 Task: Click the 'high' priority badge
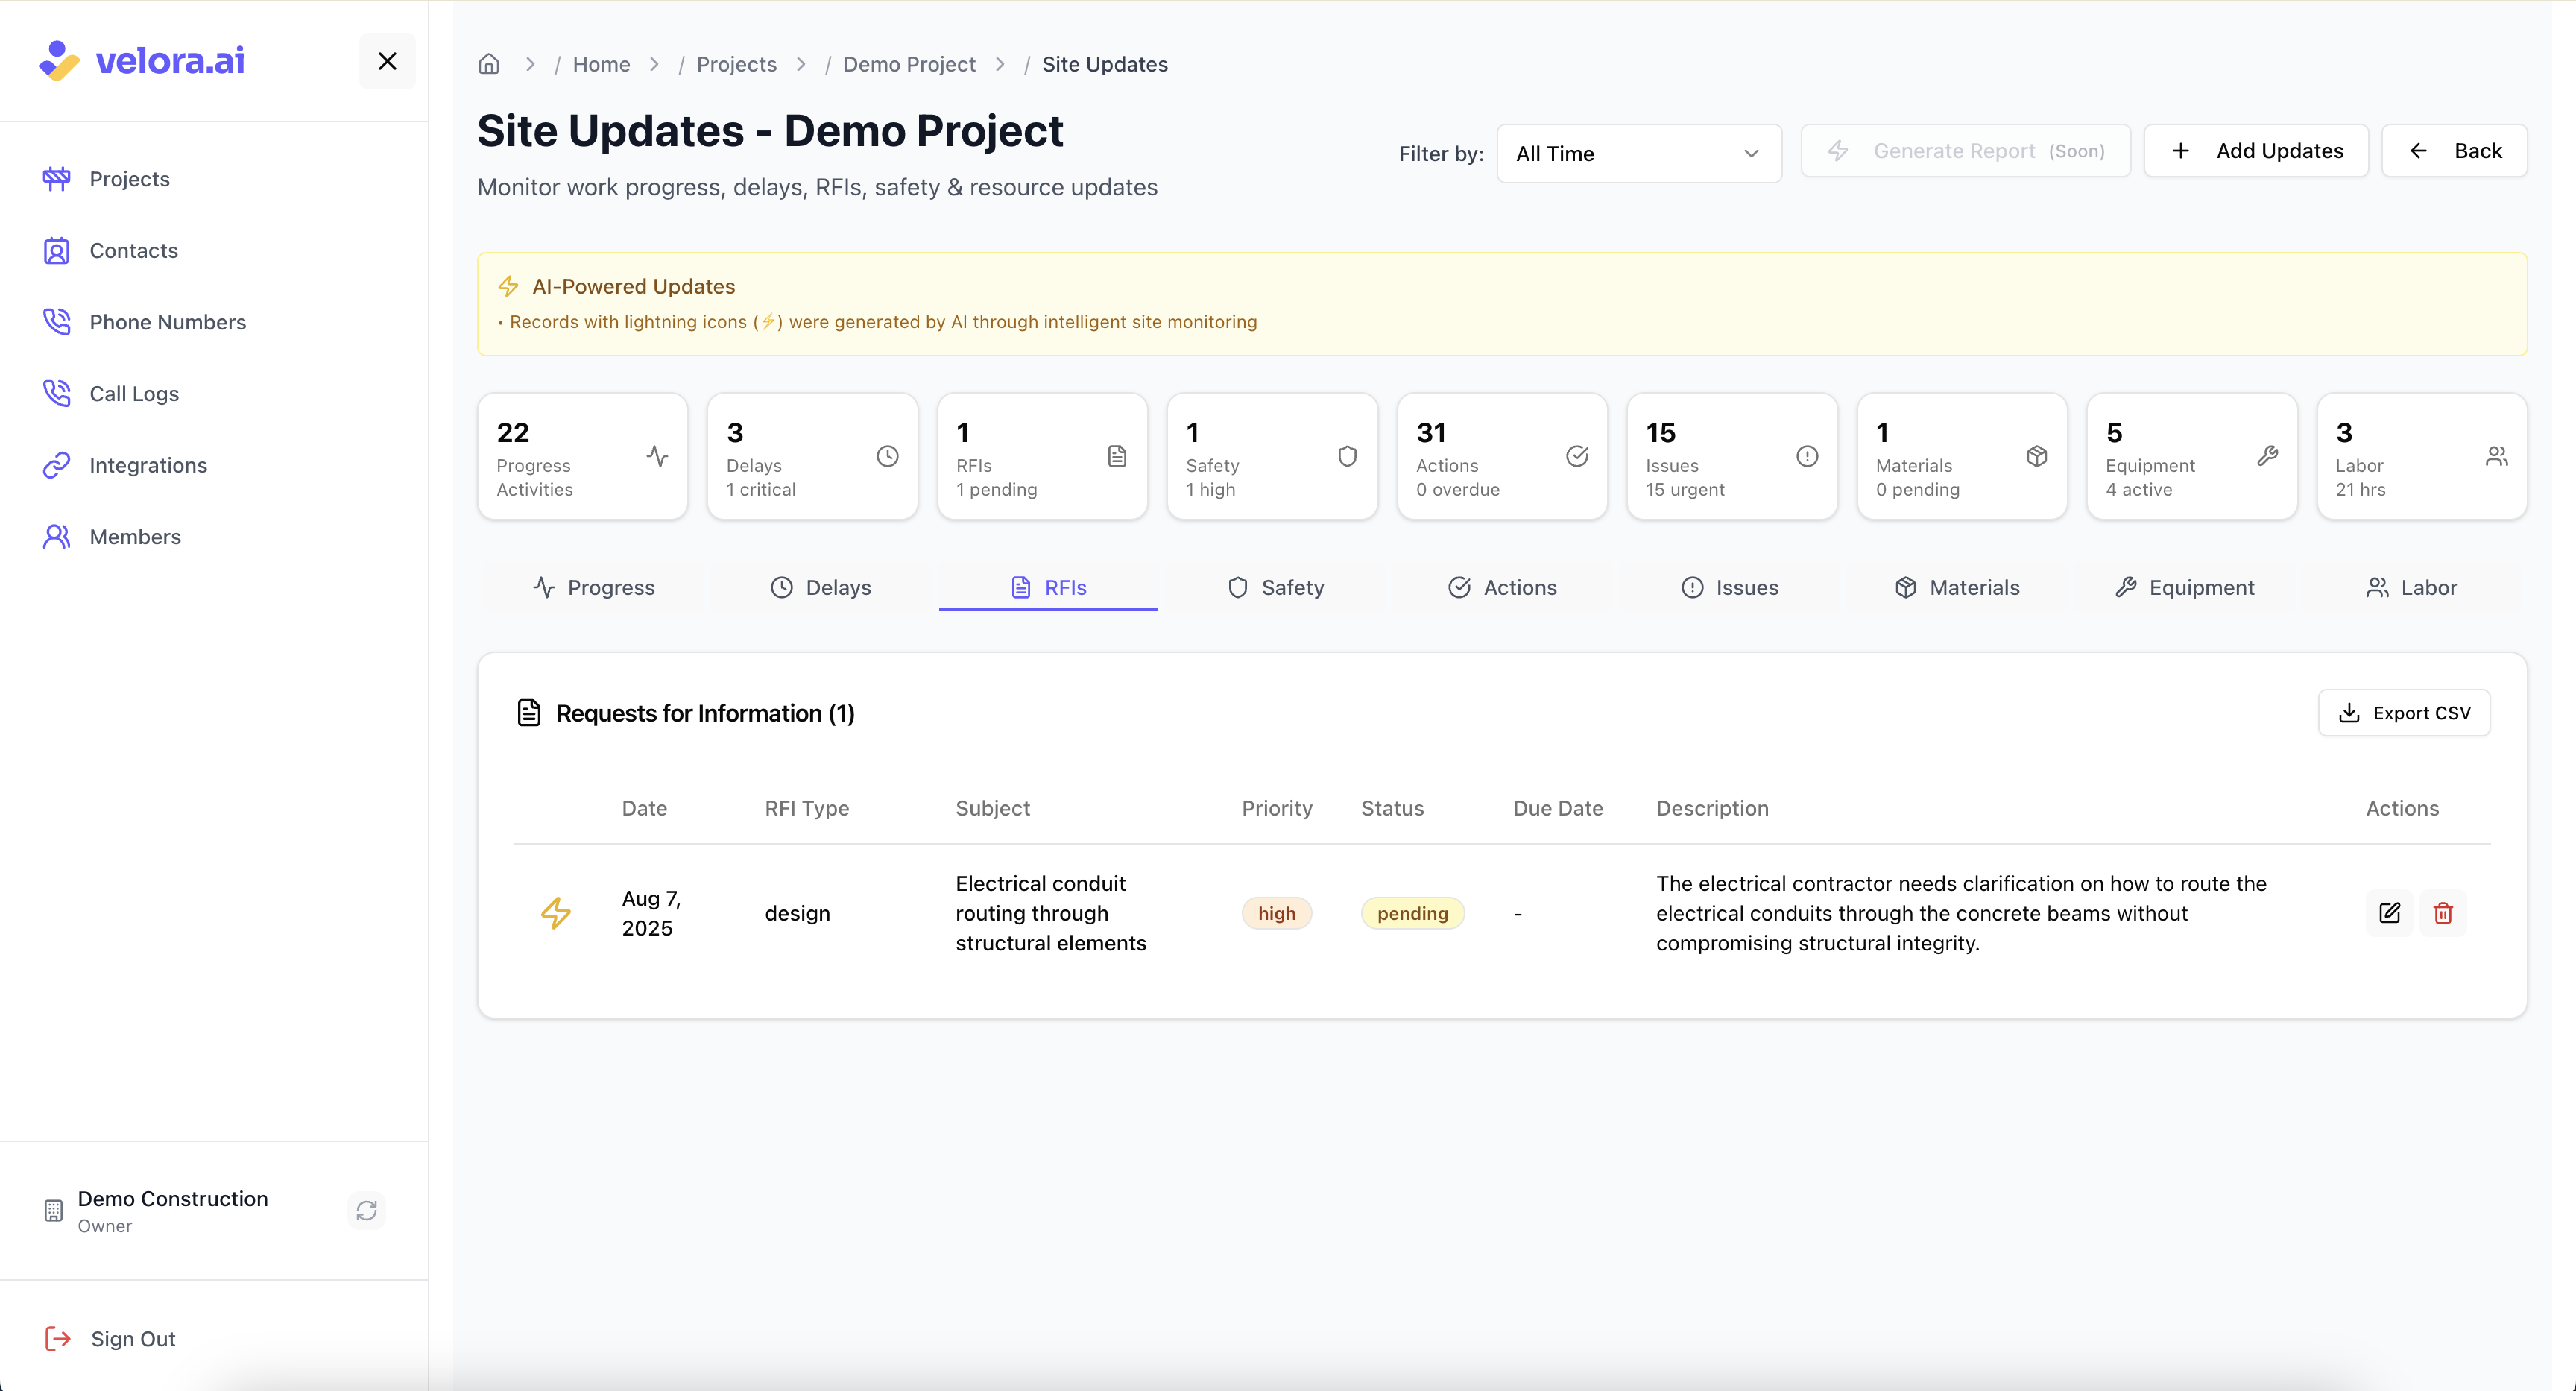pyautogui.click(x=1277, y=913)
